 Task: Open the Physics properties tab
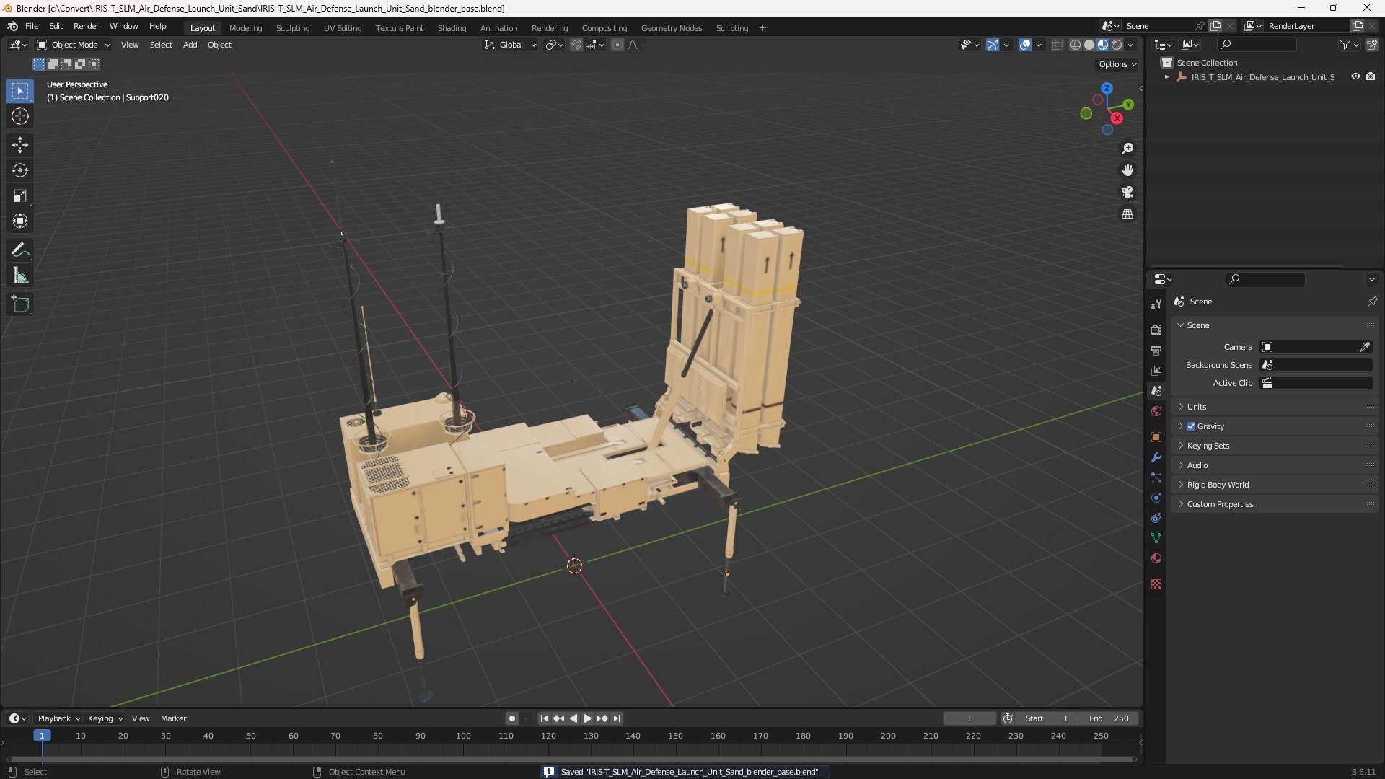pos(1156,498)
